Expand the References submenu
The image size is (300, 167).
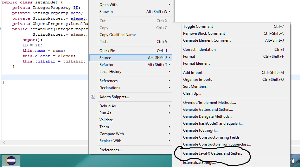[131, 81]
